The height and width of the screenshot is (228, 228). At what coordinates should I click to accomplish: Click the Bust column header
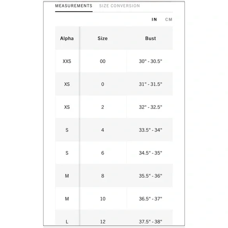tap(151, 39)
